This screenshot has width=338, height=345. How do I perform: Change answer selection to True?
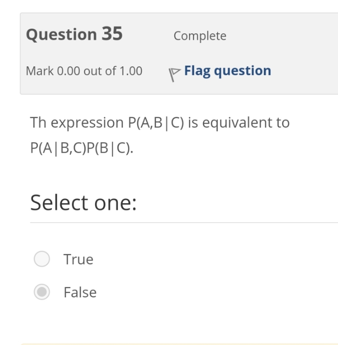pos(41,259)
